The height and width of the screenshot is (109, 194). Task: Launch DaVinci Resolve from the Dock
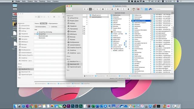pos(65,106)
